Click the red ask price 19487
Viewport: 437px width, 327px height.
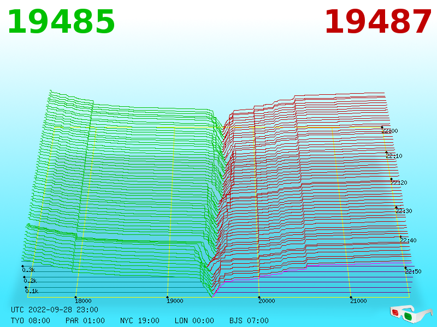(x=378, y=22)
